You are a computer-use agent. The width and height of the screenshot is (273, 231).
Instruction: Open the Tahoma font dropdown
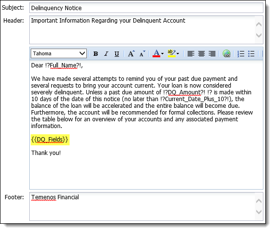[x=59, y=53]
